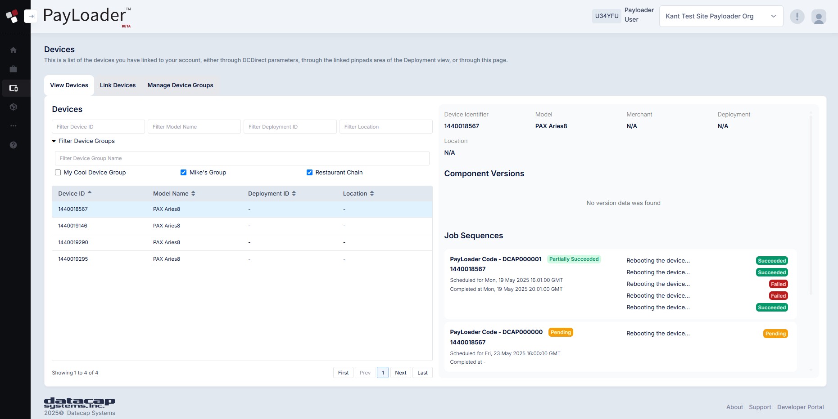Click the U34YFU user code badge

point(607,16)
